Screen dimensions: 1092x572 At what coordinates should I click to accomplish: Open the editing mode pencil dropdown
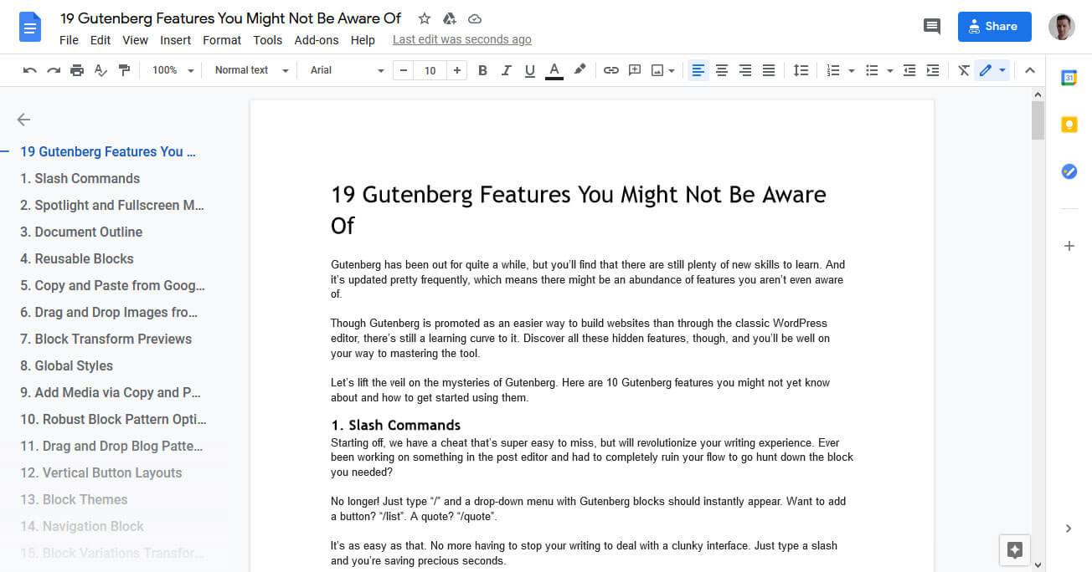(x=993, y=70)
